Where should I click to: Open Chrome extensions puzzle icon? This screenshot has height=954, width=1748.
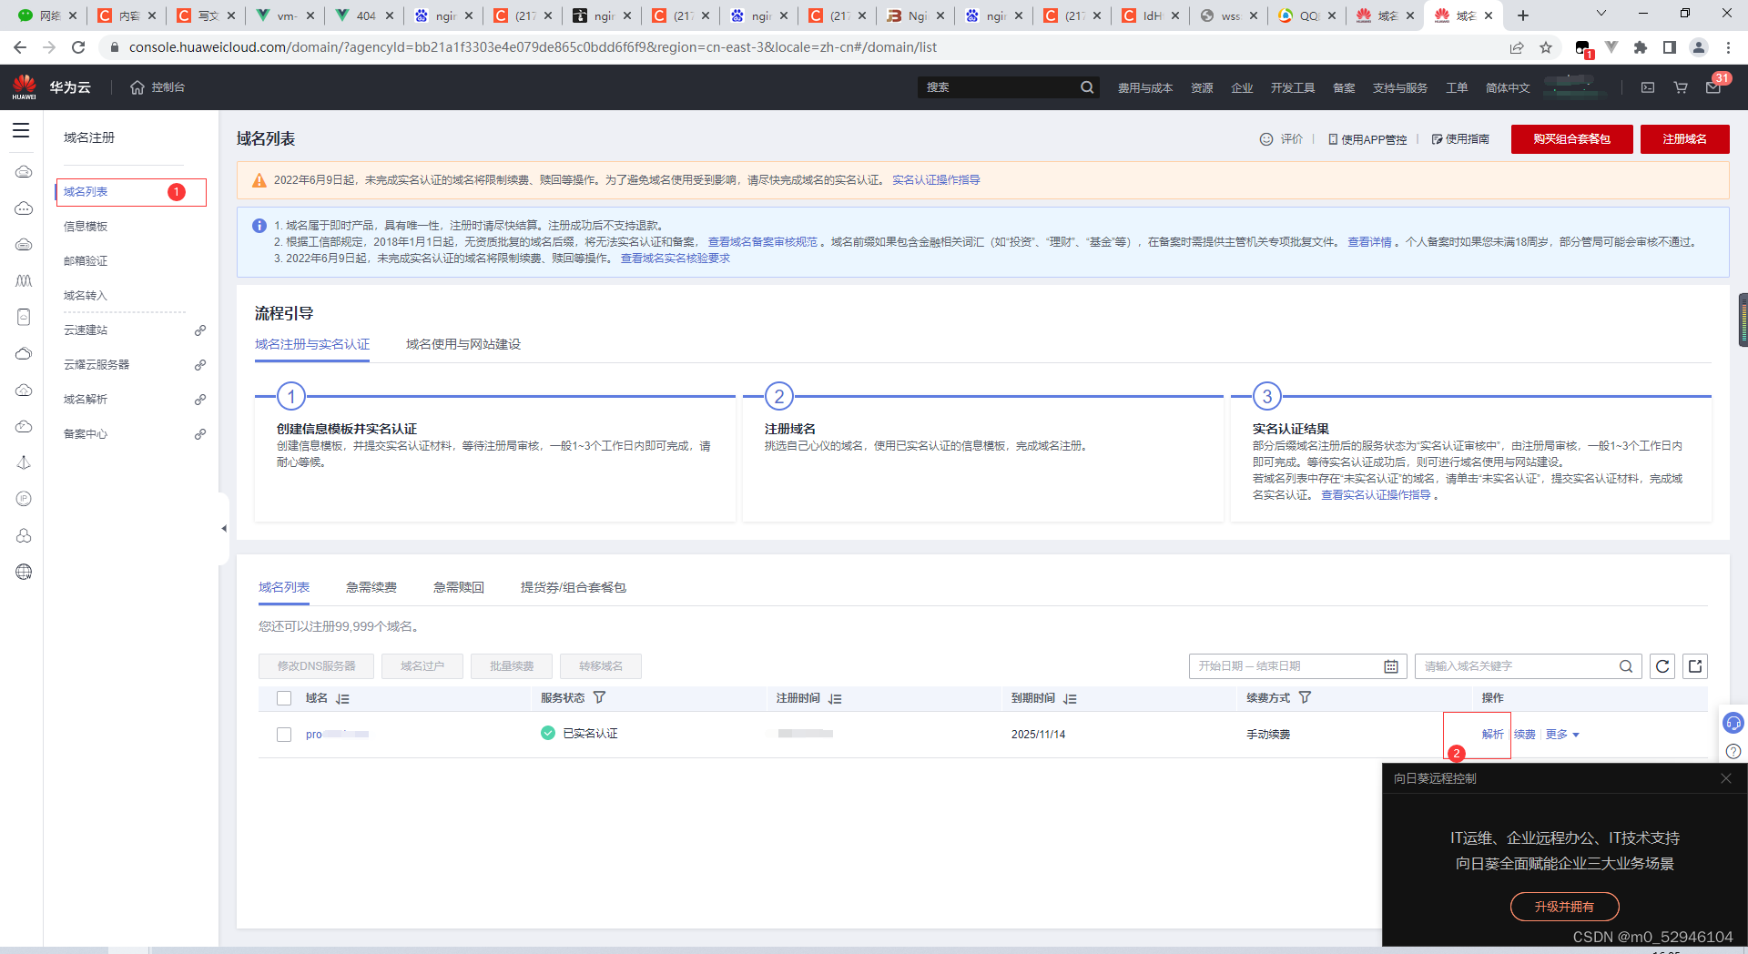pyautogui.click(x=1641, y=47)
